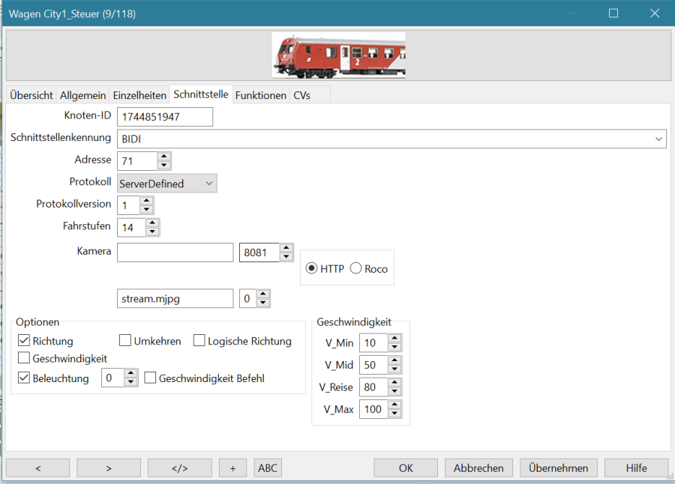Open the XML '</>' editor button
This screenshot has width=675, height=484.
[179, 468]
